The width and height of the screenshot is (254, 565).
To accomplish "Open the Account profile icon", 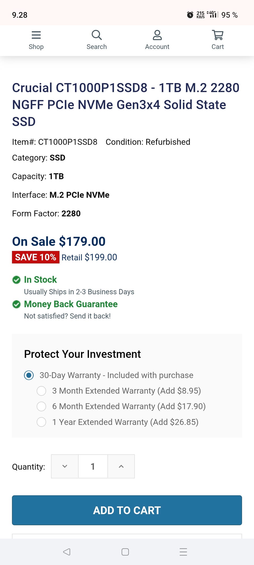I will [x=157, y=35].
